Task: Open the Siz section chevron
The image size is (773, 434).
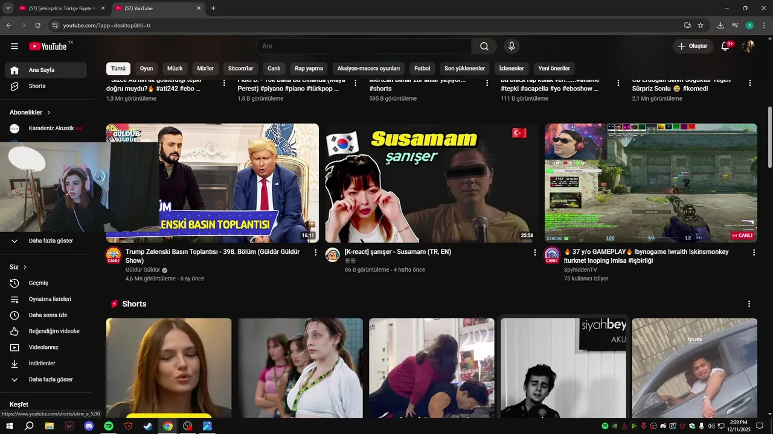Action: 25,267
